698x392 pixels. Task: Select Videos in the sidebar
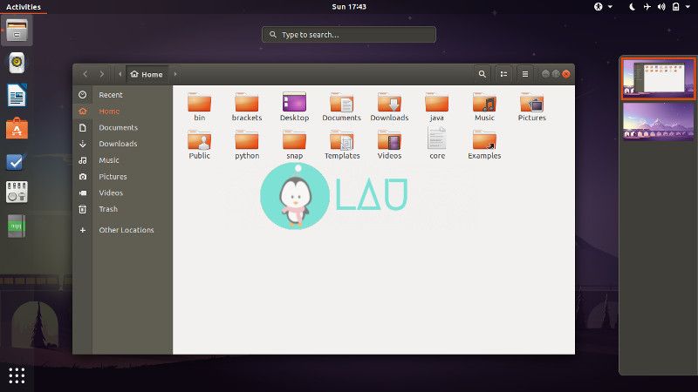(x=122, y=193)
